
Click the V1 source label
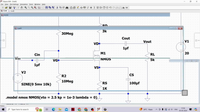click(x=187, y=41)
